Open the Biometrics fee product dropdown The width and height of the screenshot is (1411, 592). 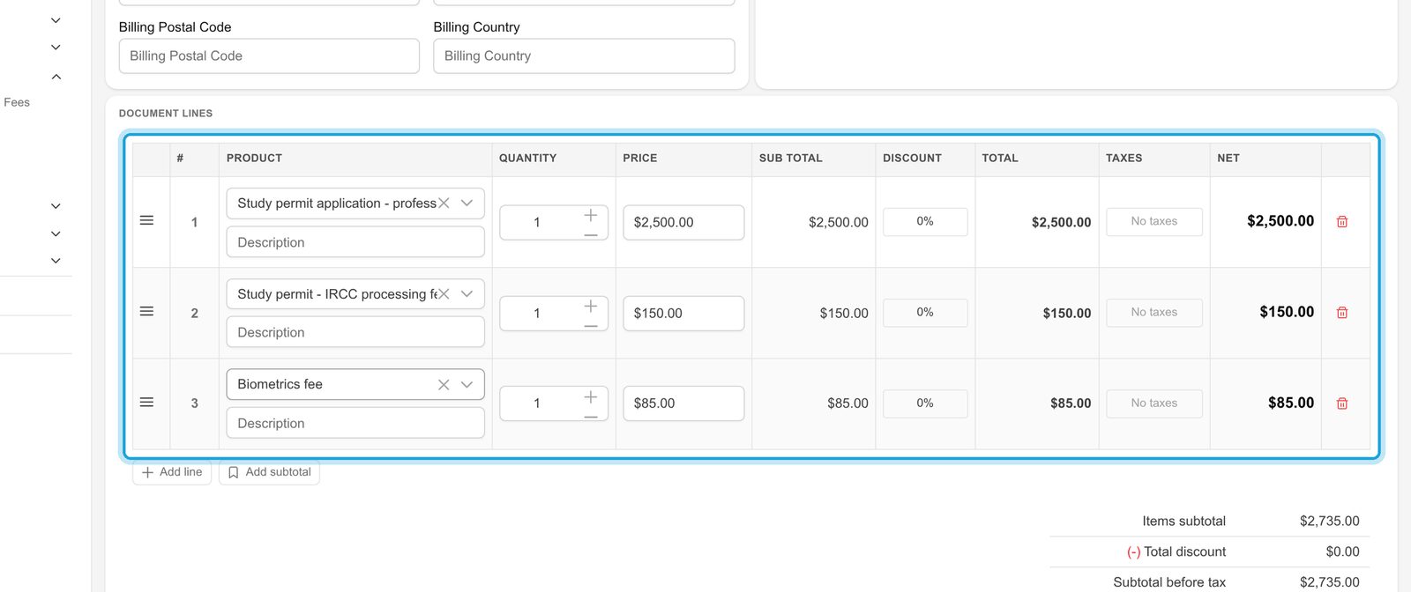pos(467,384)
